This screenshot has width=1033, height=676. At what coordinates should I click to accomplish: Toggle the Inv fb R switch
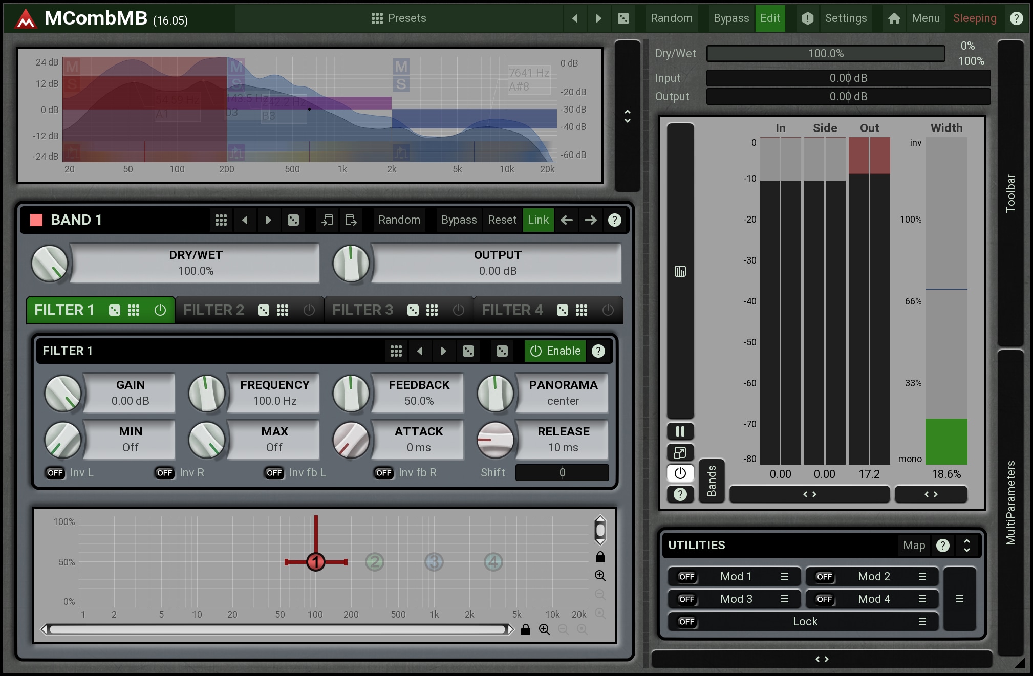click(384, 473)
